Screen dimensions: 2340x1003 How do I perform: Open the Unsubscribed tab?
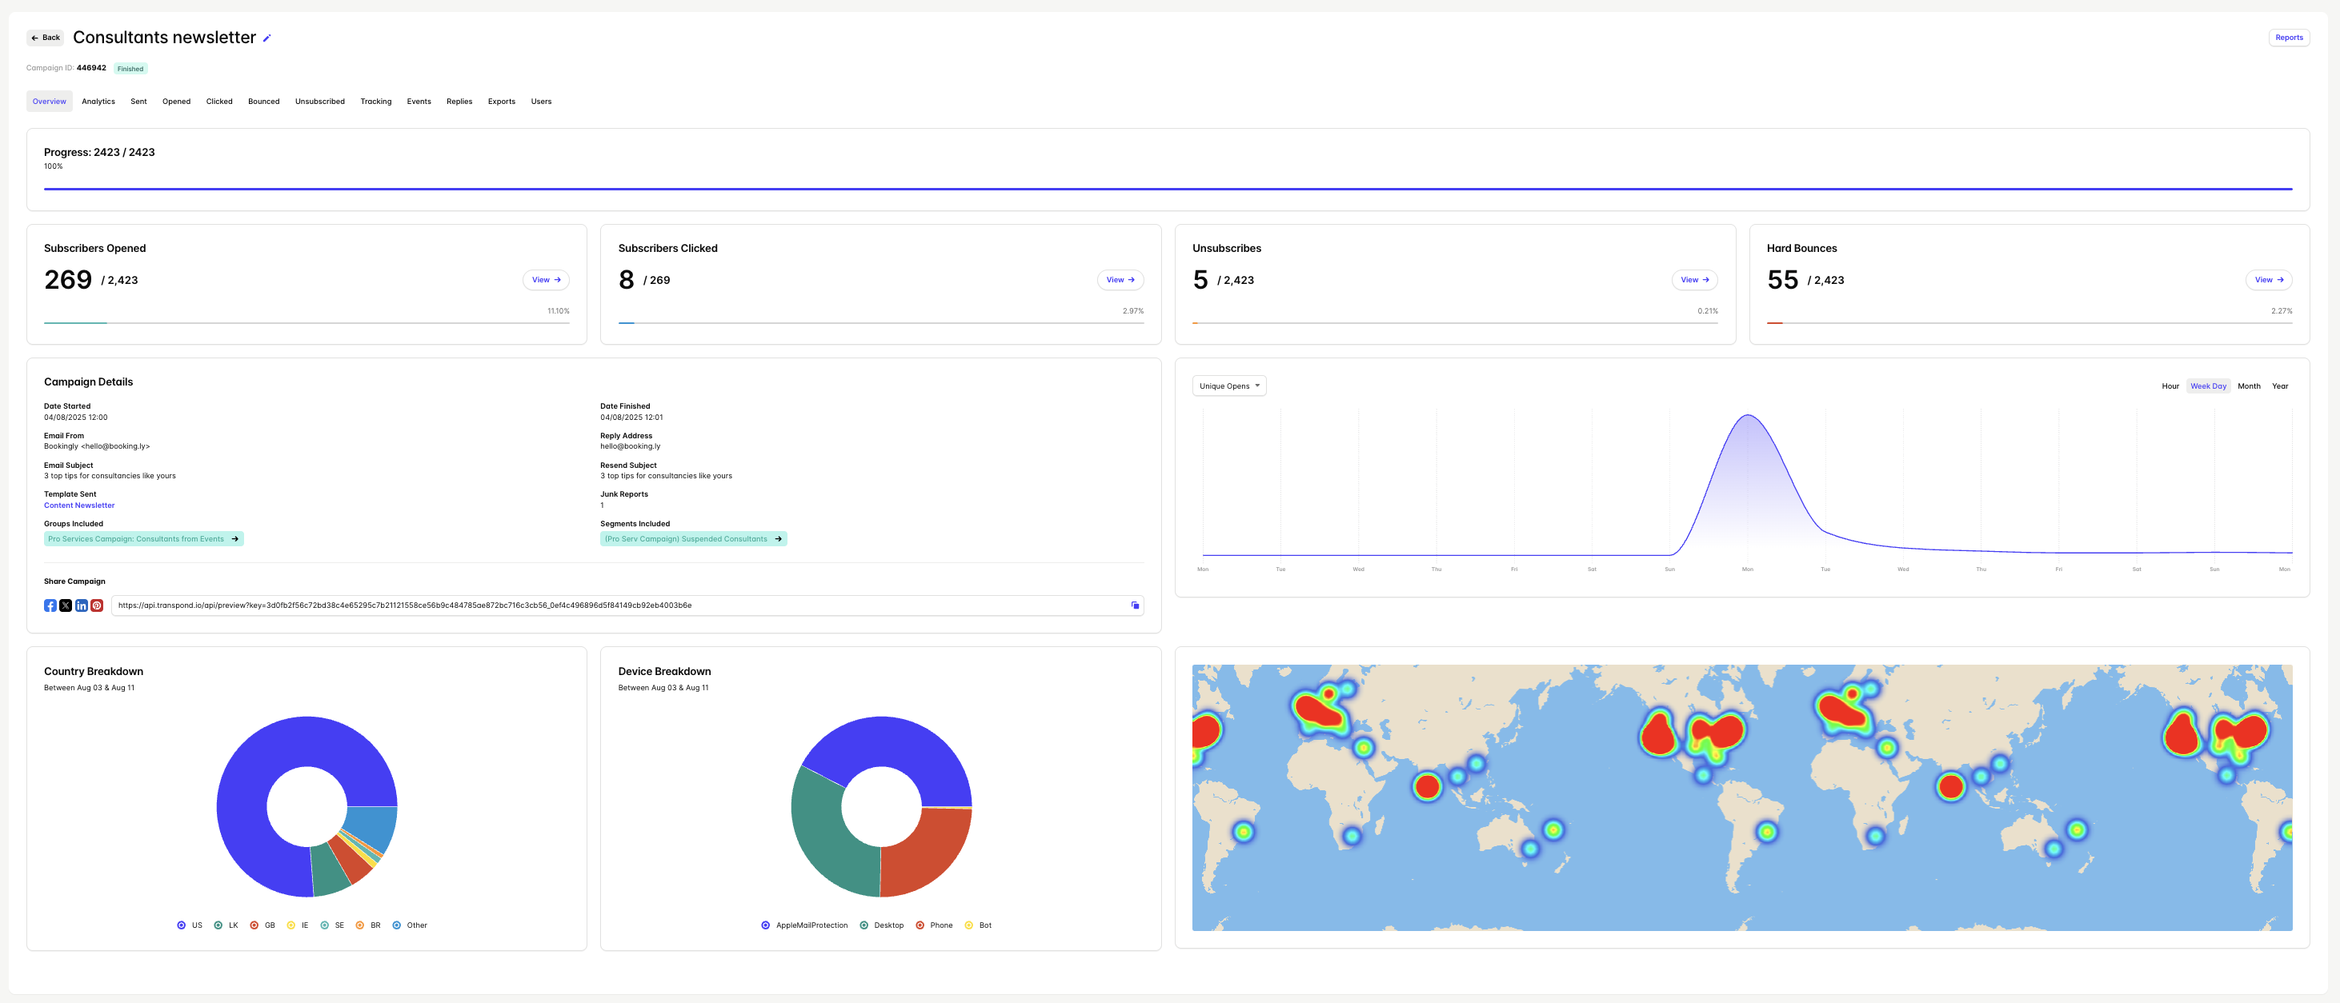(x=320, y=102)
